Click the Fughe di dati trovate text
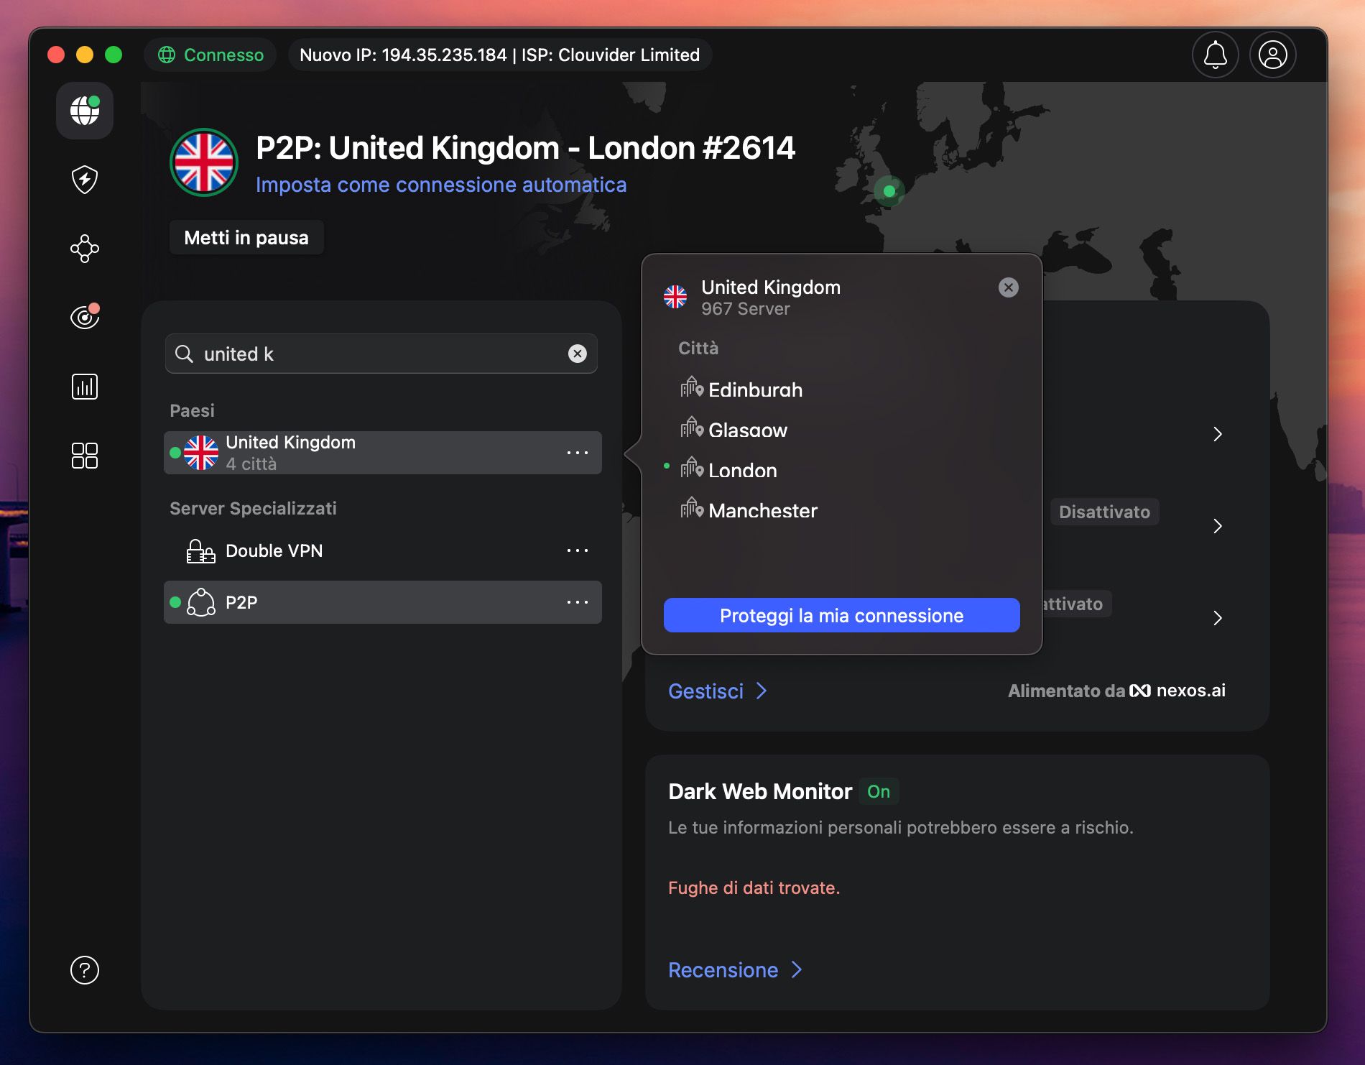The image size is (1365, 1065). (x=754, y=888)
